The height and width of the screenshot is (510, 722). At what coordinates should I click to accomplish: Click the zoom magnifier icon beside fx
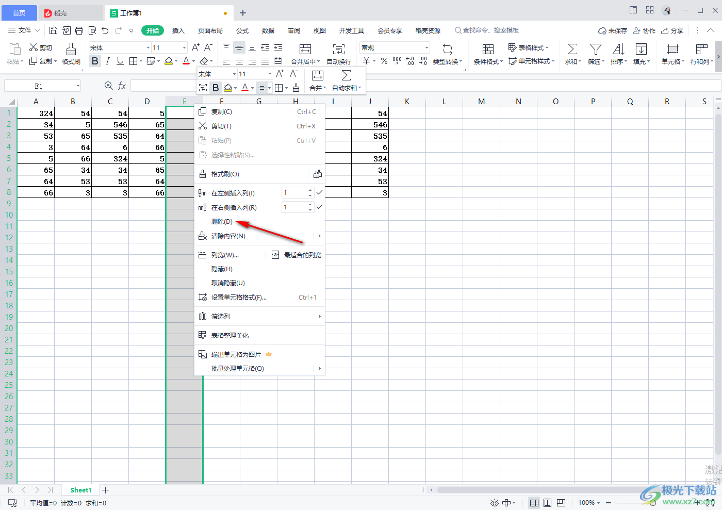tap(108, 86)
